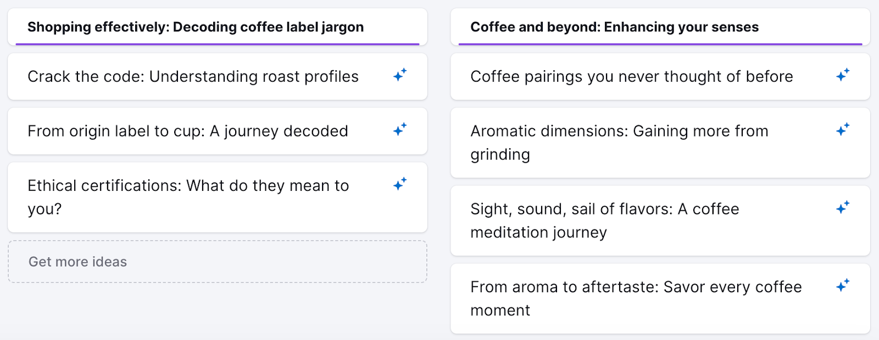Click the sparkle icon for 'Aromatic dimensions' idea

(x=842, y=131)
